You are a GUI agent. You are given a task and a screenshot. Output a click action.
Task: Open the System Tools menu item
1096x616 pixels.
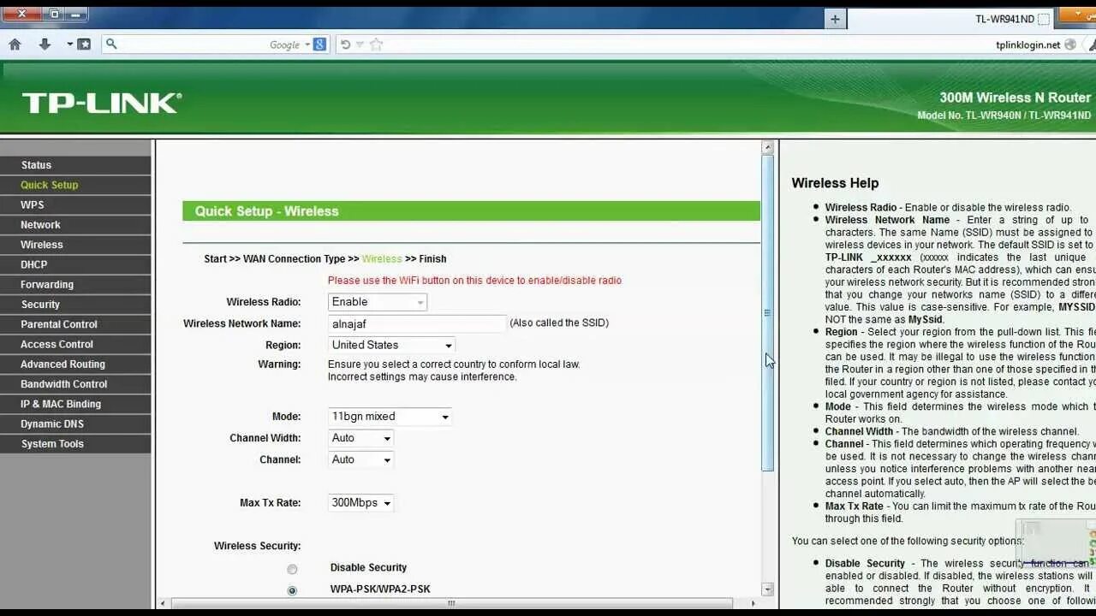tap(75, 444)
